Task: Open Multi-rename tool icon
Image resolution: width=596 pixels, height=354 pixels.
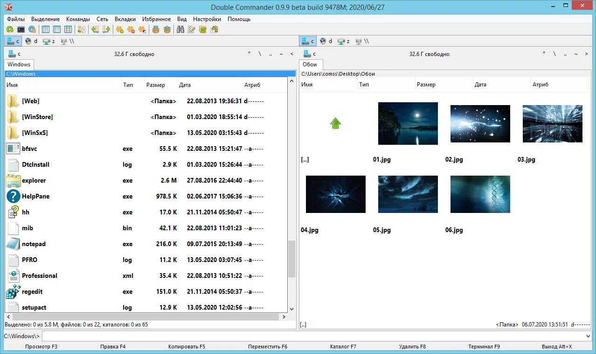Action: 192,29
